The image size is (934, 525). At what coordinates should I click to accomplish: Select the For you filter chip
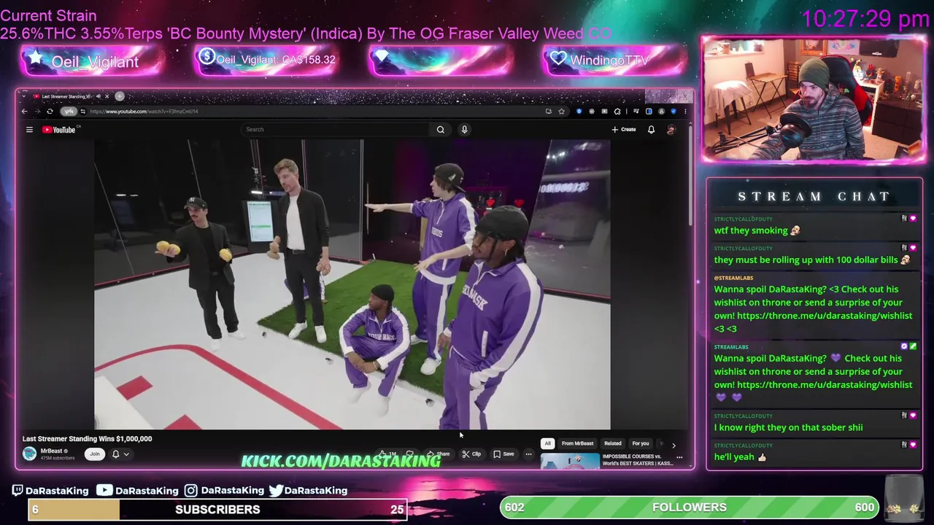point(641,443)
